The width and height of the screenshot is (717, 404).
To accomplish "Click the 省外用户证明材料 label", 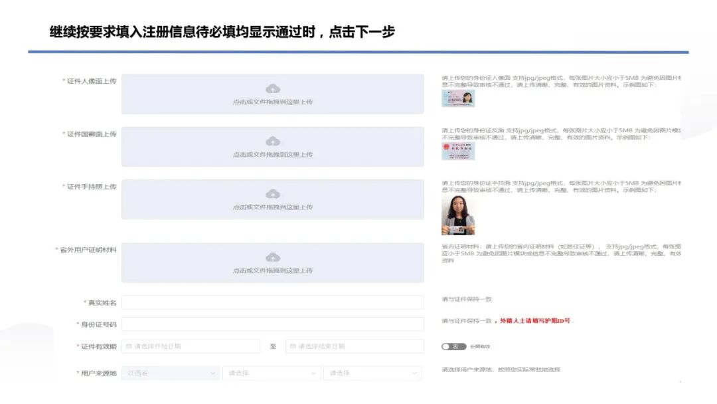I will click(88, 250).
